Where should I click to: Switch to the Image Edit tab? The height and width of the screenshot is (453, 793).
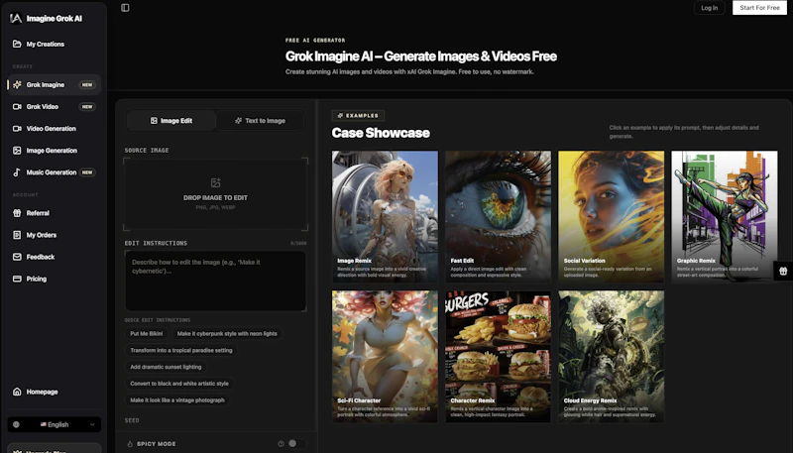pos(170,121)
